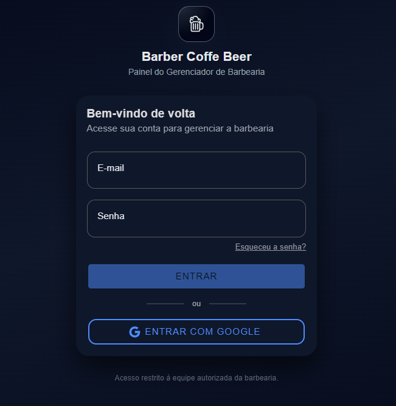
Task: Click the divider line right of 'ou'
Action: (228, 303)
